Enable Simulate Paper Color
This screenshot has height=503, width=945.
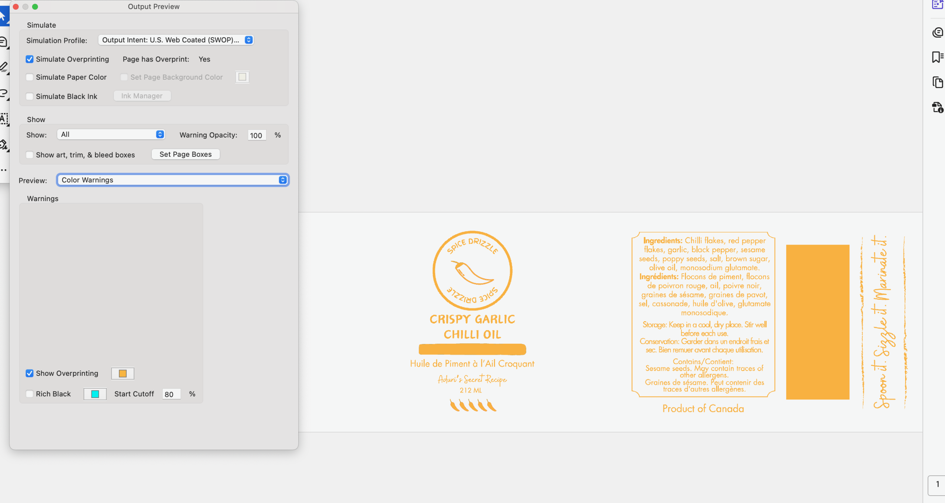pos(30,77)
